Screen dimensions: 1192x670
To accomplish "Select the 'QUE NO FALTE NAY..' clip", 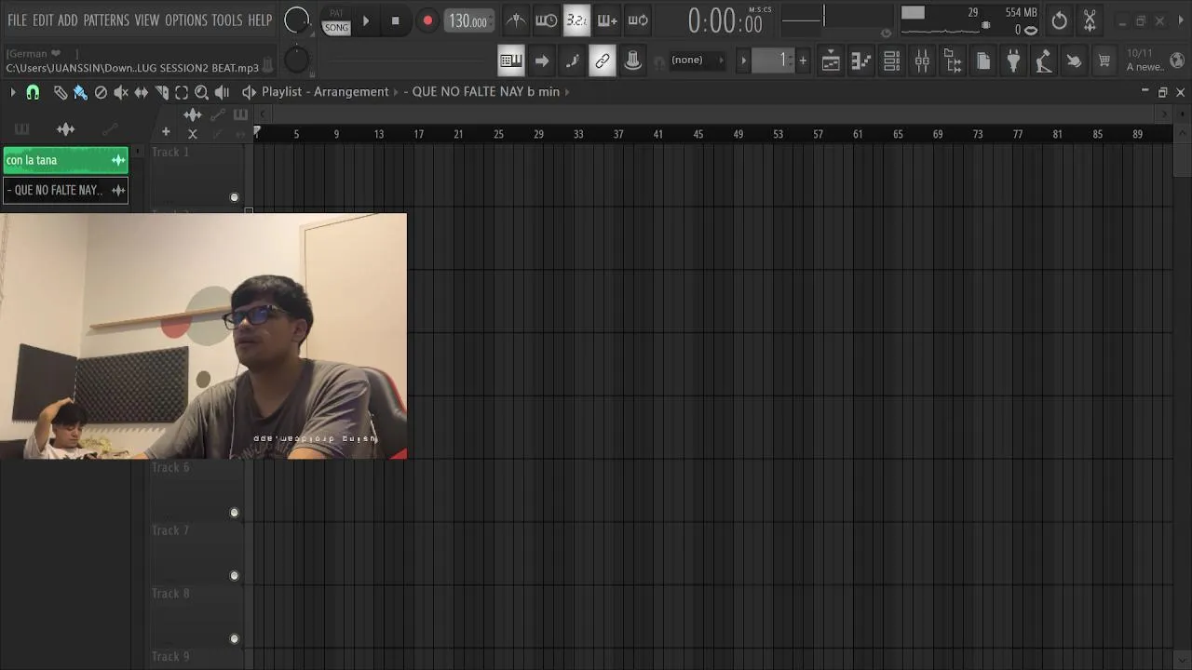I will tap(65, 190).
